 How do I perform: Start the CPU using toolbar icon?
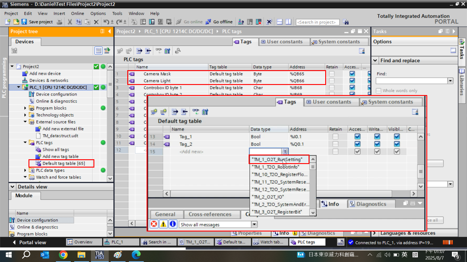(250, 22)
